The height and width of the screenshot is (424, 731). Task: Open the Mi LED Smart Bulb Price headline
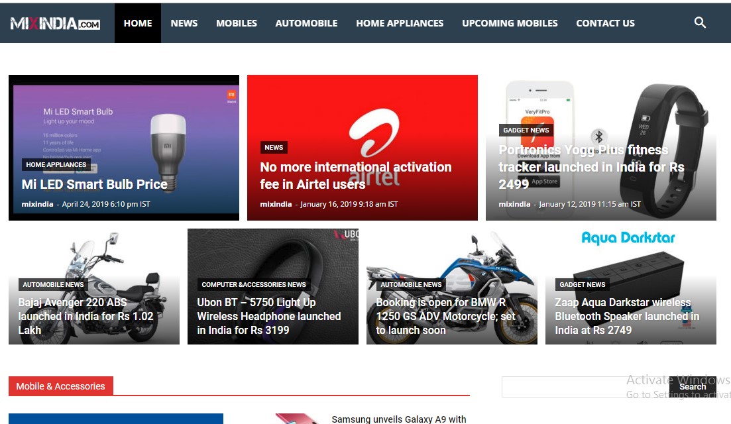pyautogui.click(x=95, y=185)
